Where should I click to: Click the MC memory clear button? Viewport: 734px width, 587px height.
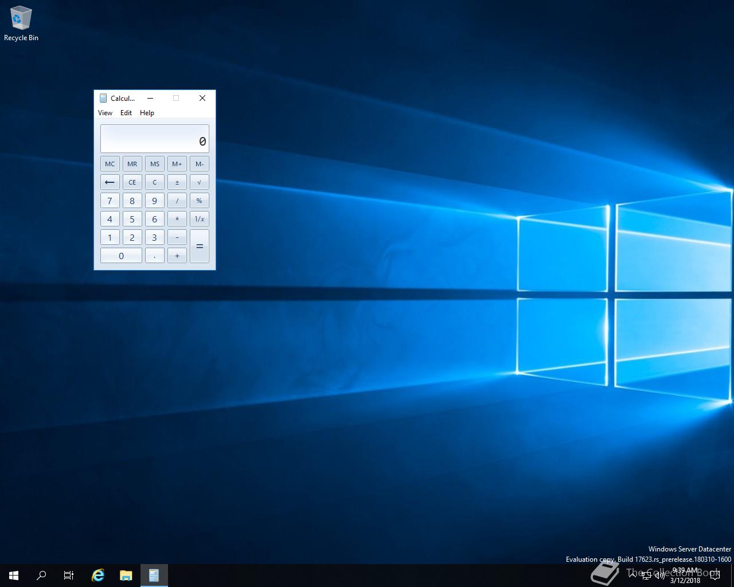coord(110,164)
